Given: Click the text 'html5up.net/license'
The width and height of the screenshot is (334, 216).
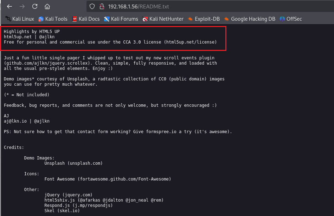Looking at the screenshot, I should point(190,42).
